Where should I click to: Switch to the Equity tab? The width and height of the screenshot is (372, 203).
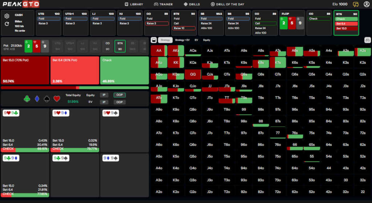pos(207,40)
